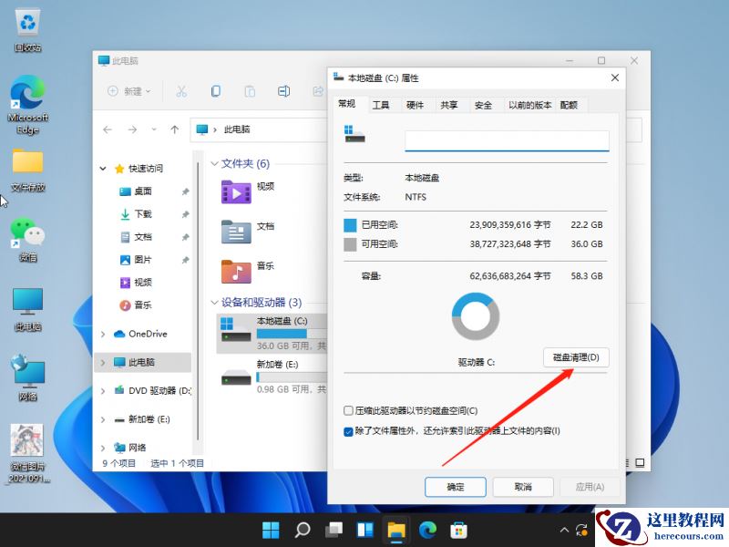The width and height of the screenshot is (729, 547).
Task: Select the Rename icon in Explorer toolbar
Action: click(285, 91)
